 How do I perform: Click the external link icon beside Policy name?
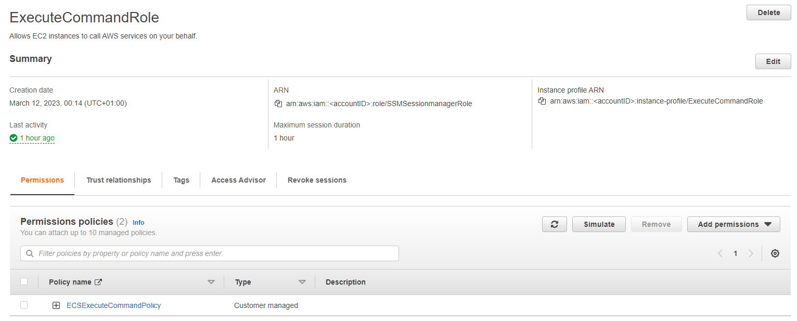[99, 281]
